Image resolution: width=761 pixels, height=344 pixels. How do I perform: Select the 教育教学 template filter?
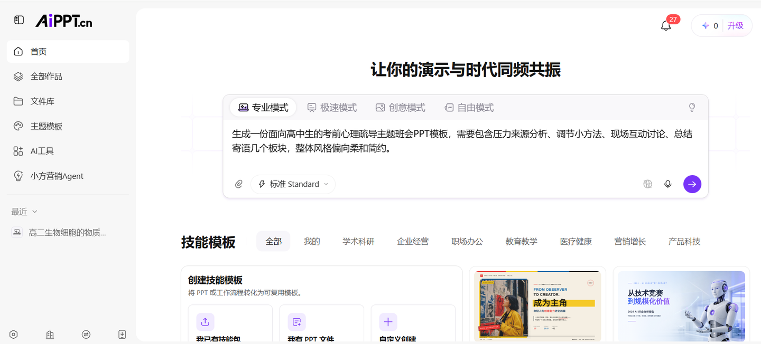coord(522,241)
